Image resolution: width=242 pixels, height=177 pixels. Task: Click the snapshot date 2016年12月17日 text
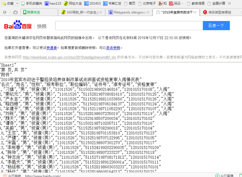coord(150,38)
